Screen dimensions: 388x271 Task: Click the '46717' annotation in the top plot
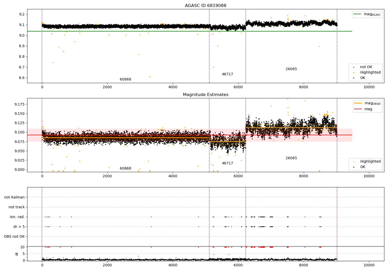point(227,74)
